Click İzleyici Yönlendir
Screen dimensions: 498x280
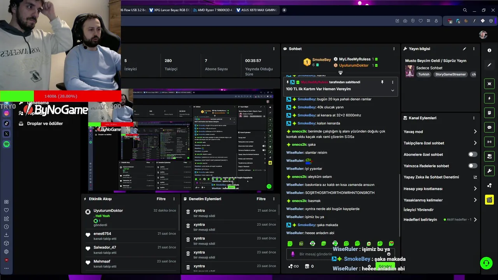tap(419, 210)
